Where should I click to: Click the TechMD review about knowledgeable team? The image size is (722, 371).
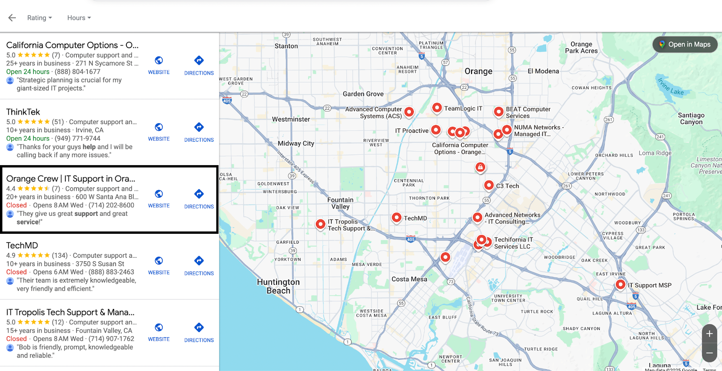[76, 284]
